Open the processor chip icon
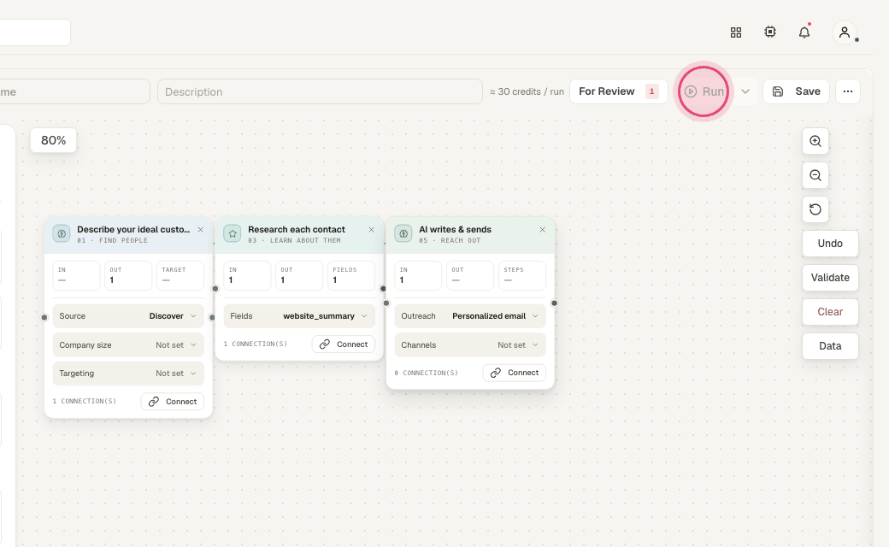Screen dimensions: 889x547 click(770, 32)
